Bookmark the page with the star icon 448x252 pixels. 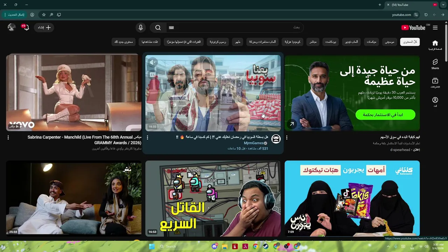pyautogui.click(x=44, y=15)
